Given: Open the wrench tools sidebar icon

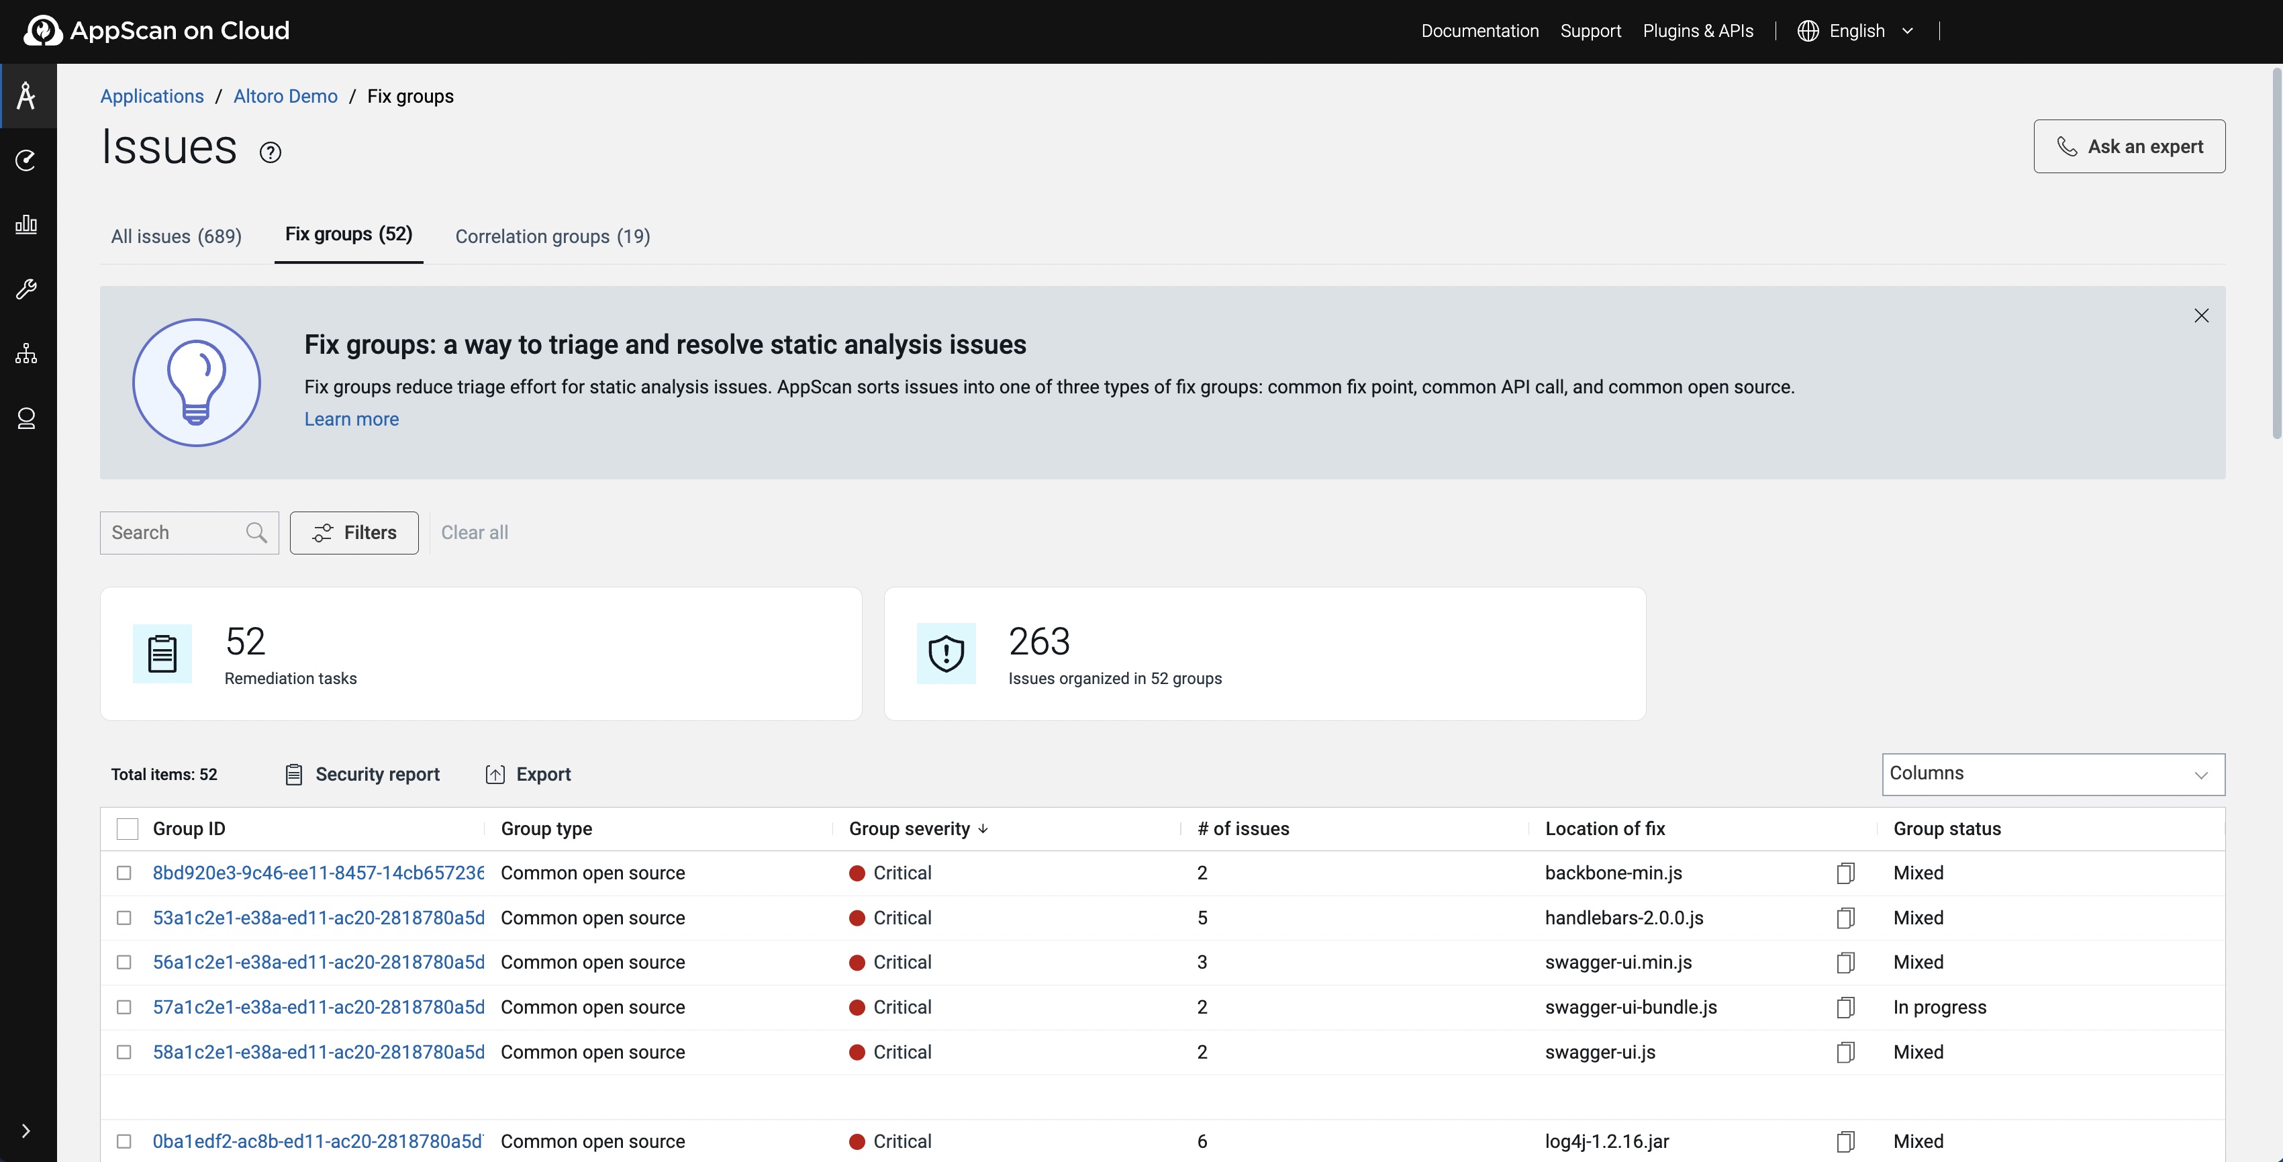Looking at the screenshot, I should (x=27, y=289).
